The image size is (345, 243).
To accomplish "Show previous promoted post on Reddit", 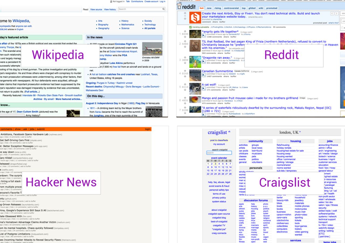I will coord(332,13).
